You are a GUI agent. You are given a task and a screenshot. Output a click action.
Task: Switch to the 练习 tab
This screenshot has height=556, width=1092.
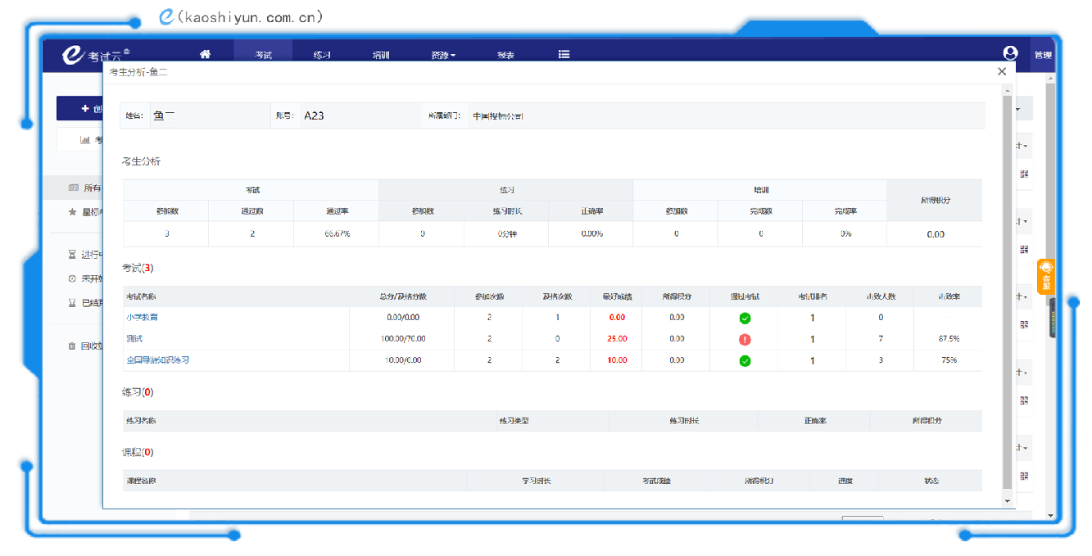(322, 56)
